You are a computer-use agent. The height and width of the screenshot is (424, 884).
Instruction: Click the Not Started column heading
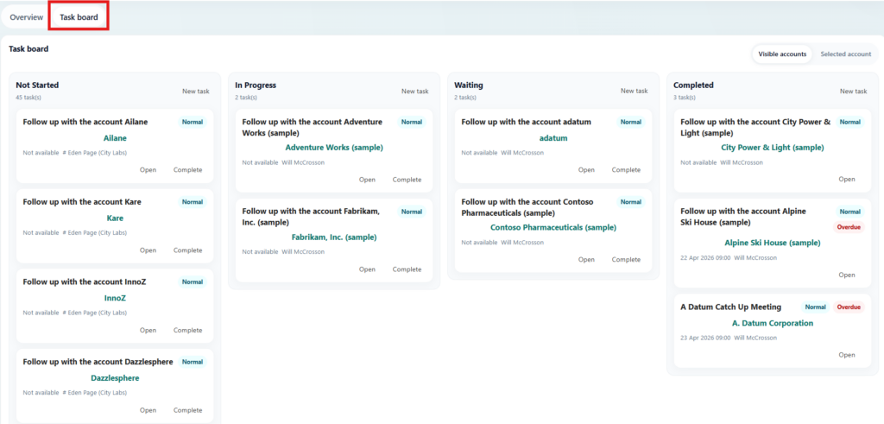(37, 85)
